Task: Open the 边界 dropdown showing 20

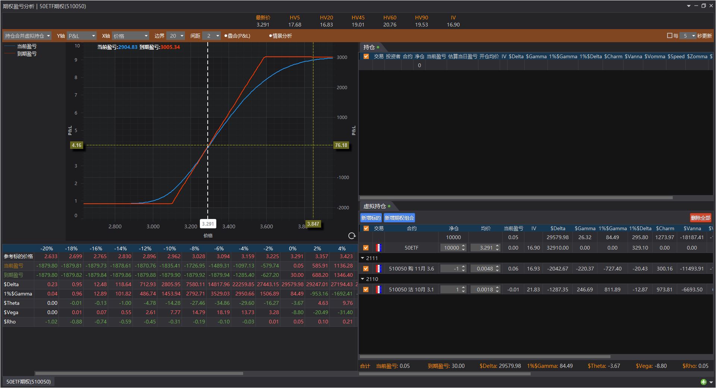Action: [x=176, y=36]
